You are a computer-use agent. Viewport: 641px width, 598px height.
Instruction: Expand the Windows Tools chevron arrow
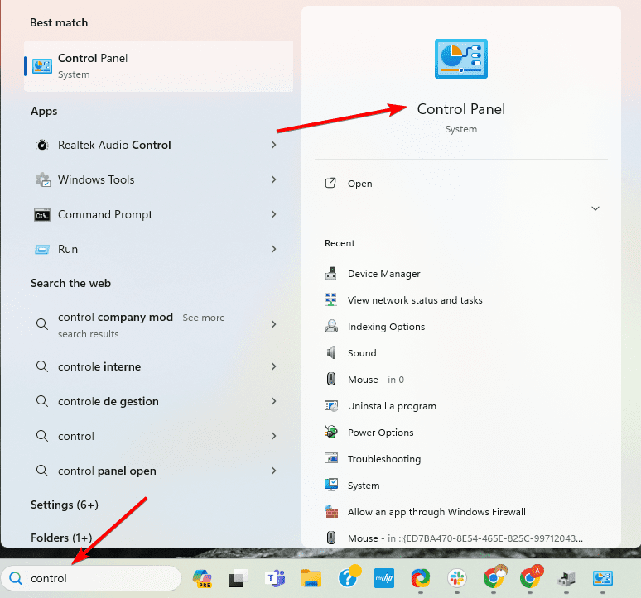tap(273, 179)
